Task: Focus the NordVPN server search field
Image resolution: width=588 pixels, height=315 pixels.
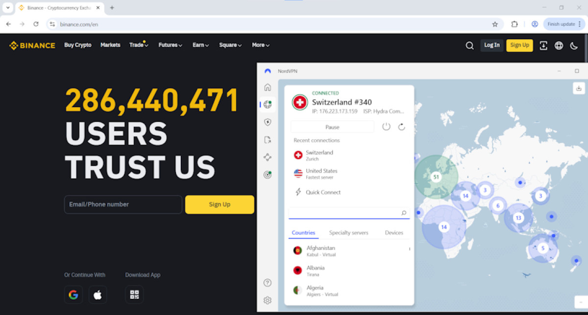Action: pos(349,213)
